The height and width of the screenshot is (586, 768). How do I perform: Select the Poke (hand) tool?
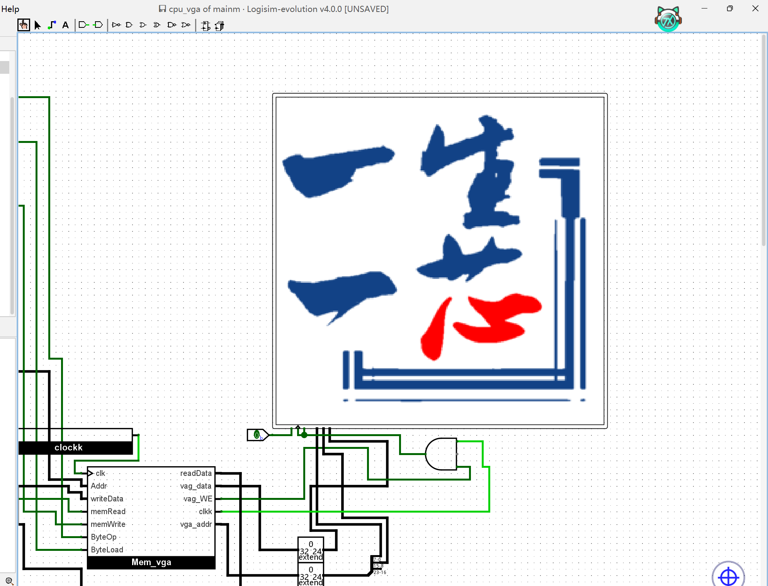pos(24,25)
